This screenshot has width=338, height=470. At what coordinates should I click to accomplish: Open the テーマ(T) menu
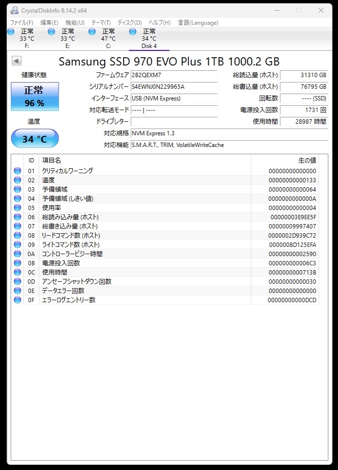pyautogui.click(x=101, y=23)
